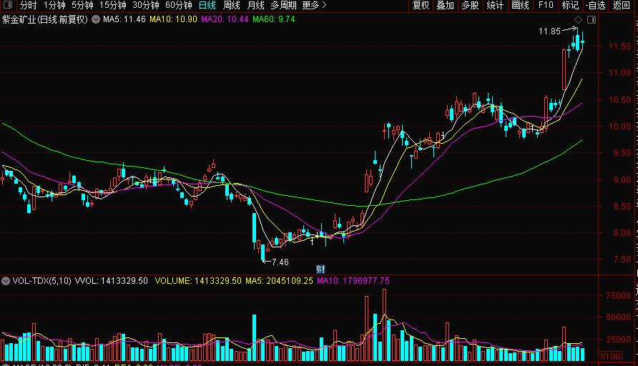Toggle the side panel icon in top-left corner
638x366 pixels.
[7, 5]
